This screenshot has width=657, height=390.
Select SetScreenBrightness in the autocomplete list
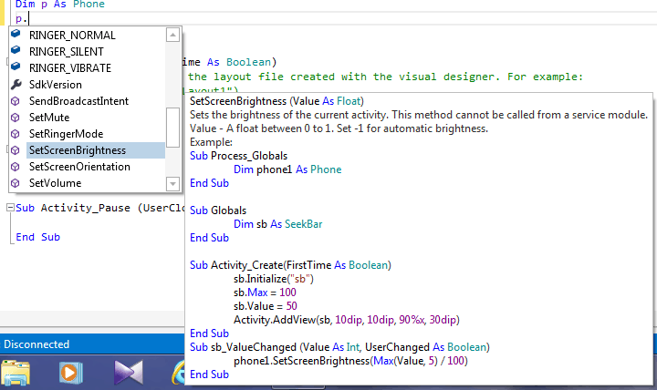pos(78,150)
